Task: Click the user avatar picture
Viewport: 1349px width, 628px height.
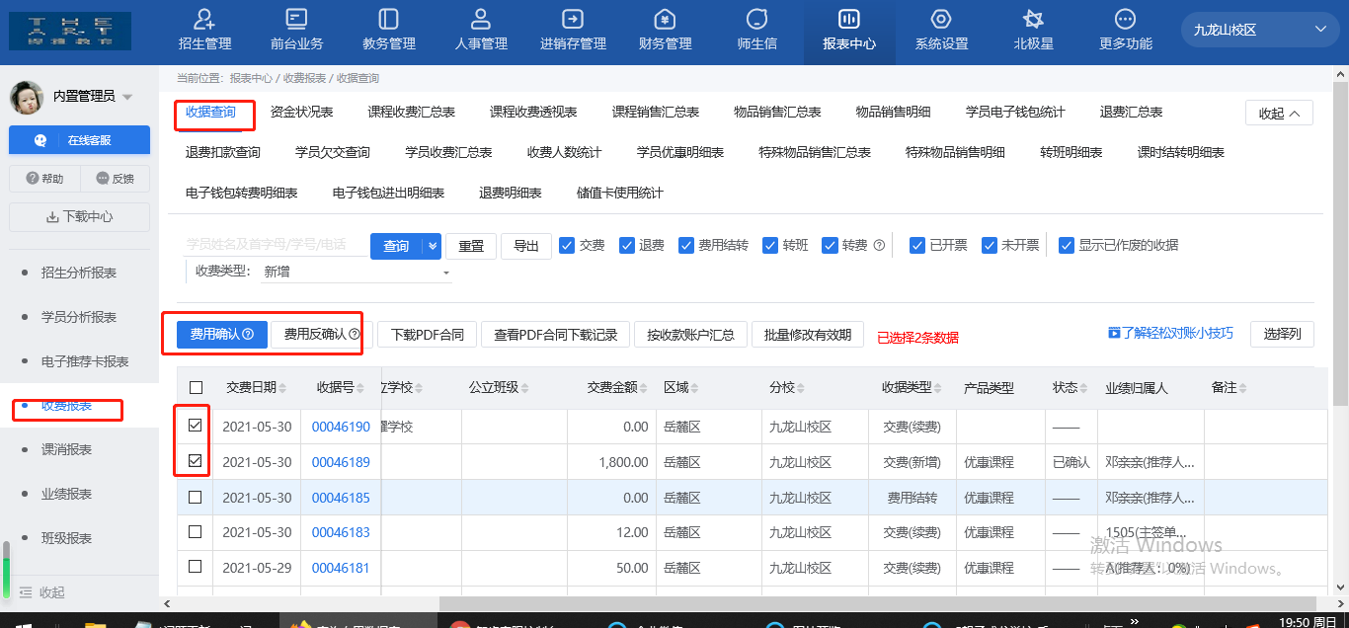Action: tap(26, 97)
